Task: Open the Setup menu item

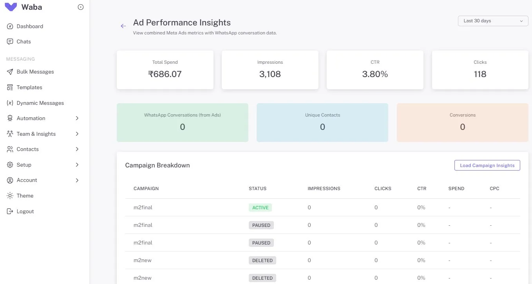Action: tap(24, 165)
